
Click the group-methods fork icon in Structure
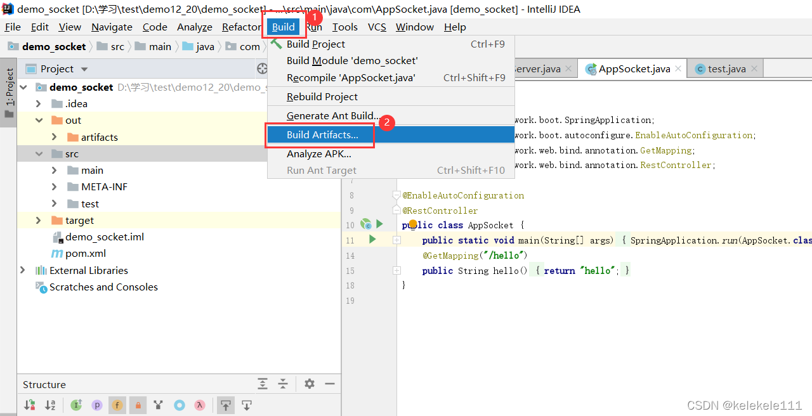(x=159, y=405)
